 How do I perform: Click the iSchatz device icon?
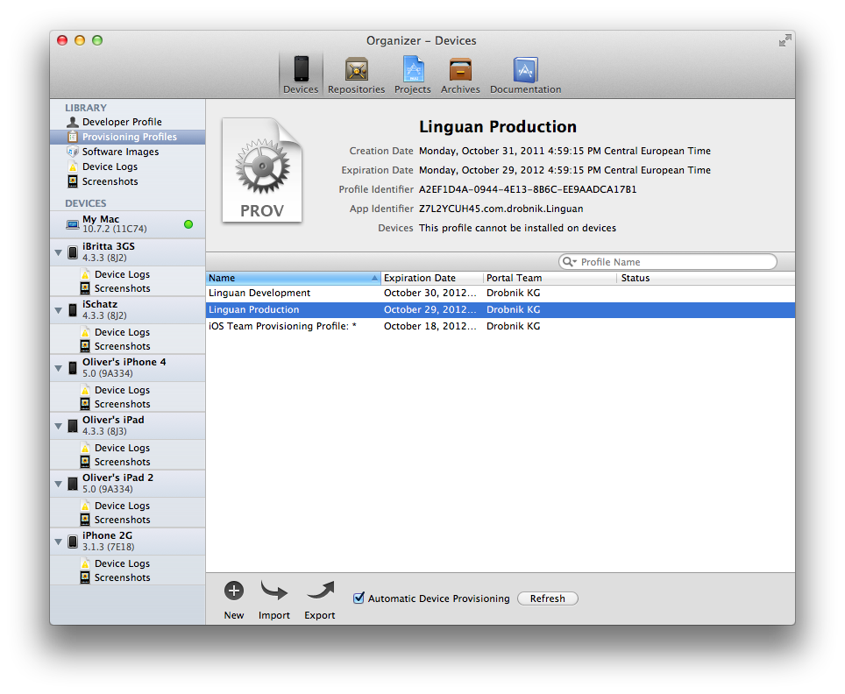(73, 310)
